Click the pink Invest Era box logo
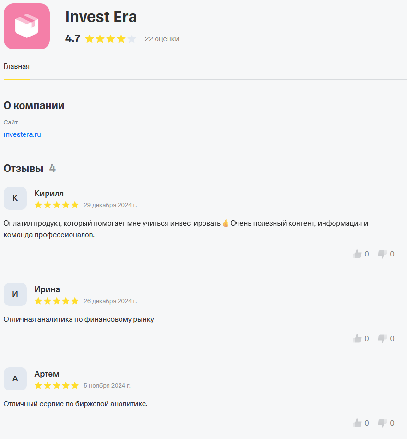This screenshot has height=439, width=407. [27, 26]
